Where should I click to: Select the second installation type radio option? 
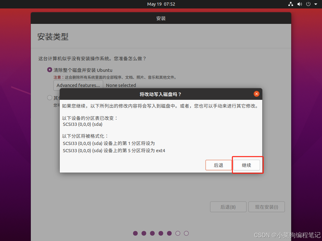pos(49,98)
